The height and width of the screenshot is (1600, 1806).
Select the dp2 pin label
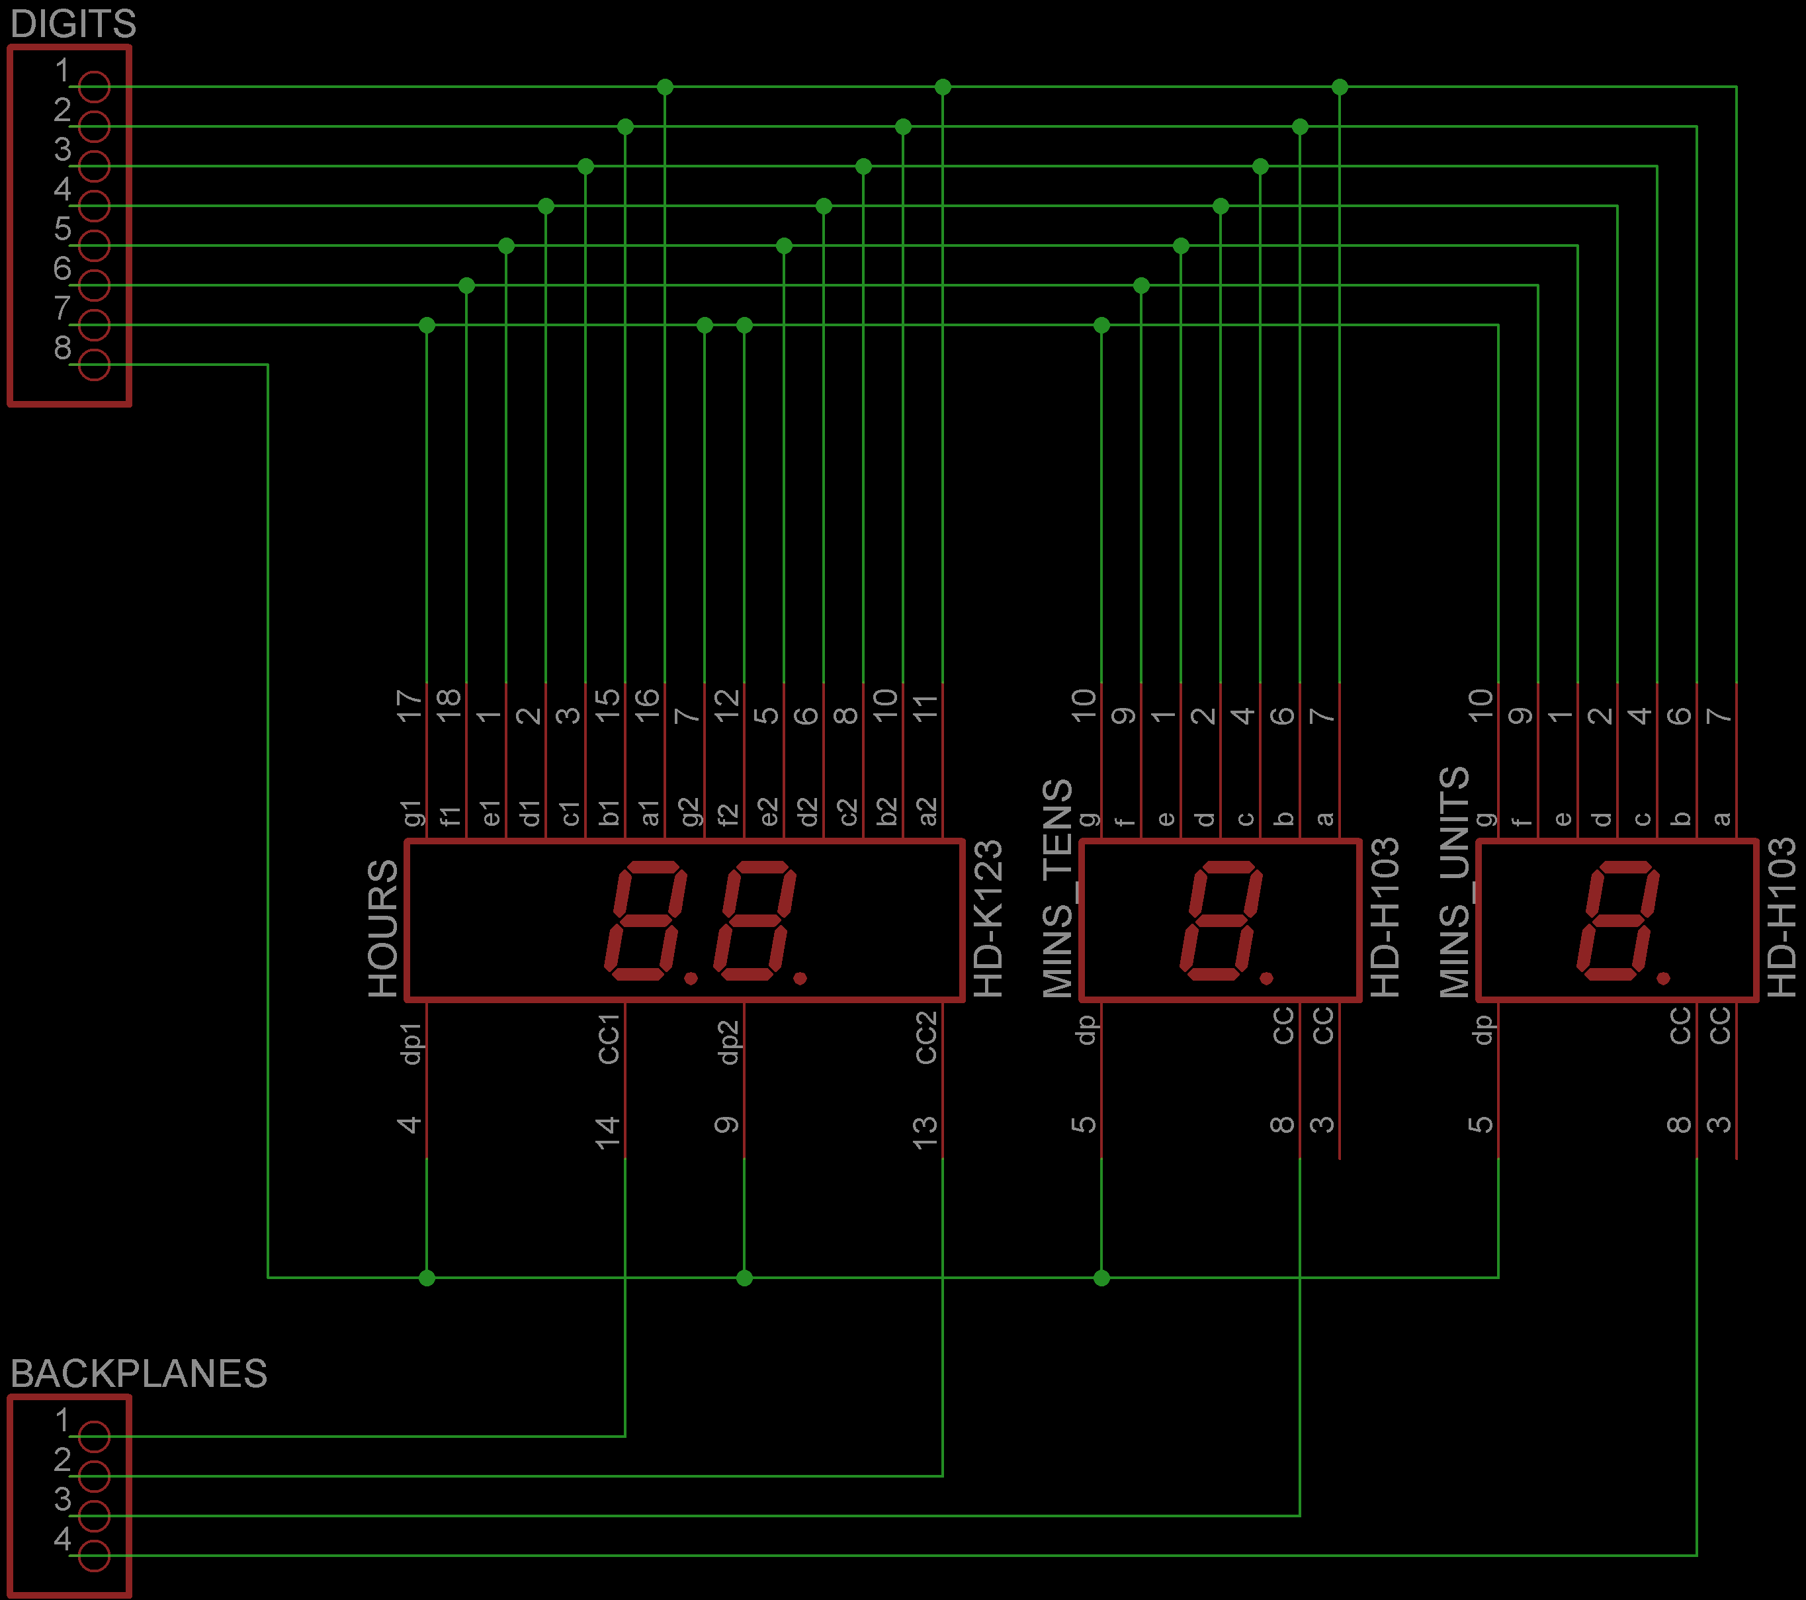729,1042
